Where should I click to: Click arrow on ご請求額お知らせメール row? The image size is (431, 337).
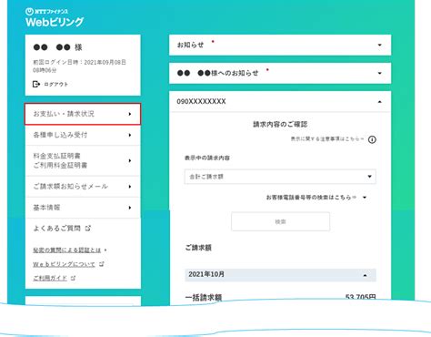tap(130, 187)
